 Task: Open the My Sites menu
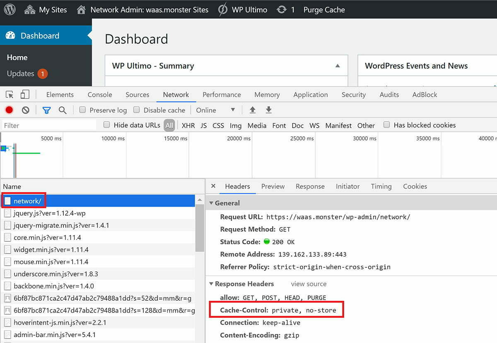click(x=46, y=10)
